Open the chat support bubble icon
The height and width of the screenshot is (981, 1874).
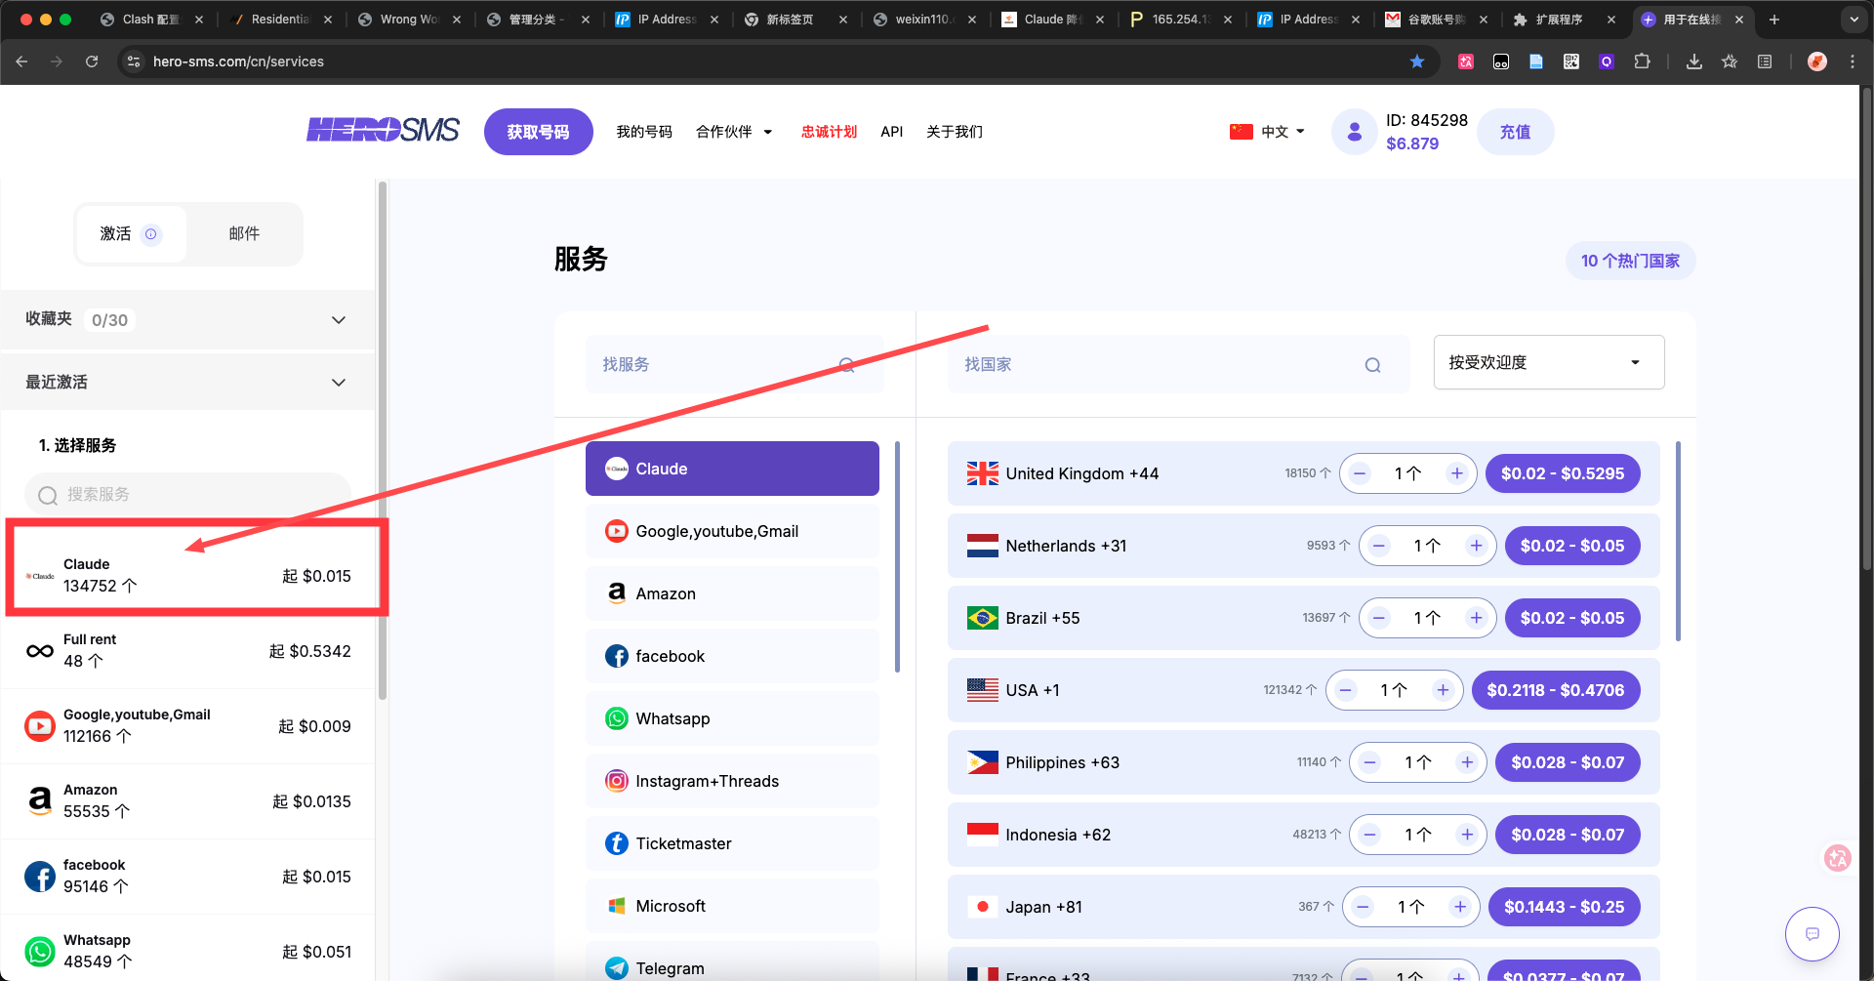(1813, 934)
